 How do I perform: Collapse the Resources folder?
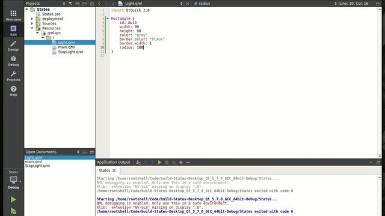click(32, 28)
